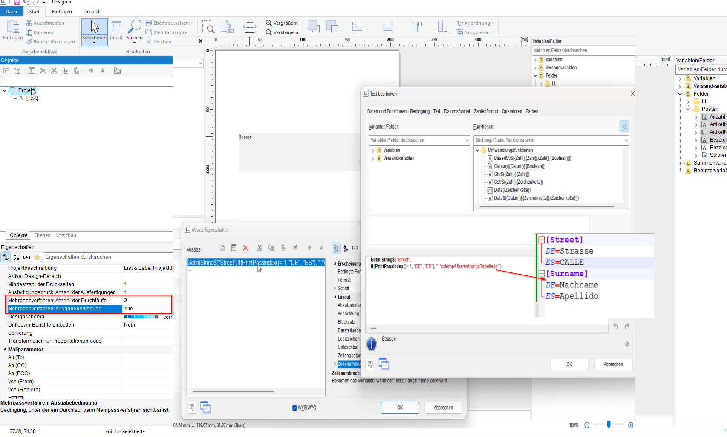This screenshot has width=727, height=437.
Task: Click the Verkleinern zoom-out button
Action: click(282, 32)
